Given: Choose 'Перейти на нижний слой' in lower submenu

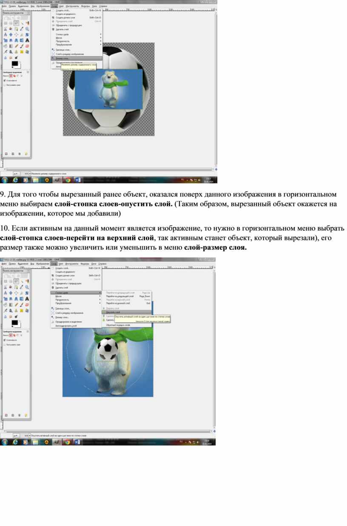Looking at the screenshot, I should click(126, 303).
